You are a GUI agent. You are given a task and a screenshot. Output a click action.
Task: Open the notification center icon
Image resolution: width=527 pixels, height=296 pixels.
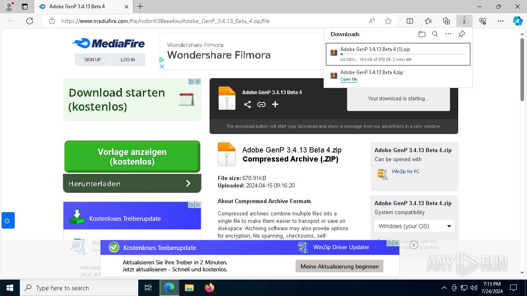coord(513,288)
